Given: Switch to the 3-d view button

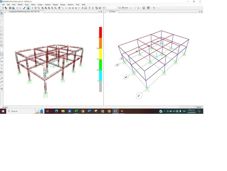Looking at the screenshot, I should pos(66,8).
